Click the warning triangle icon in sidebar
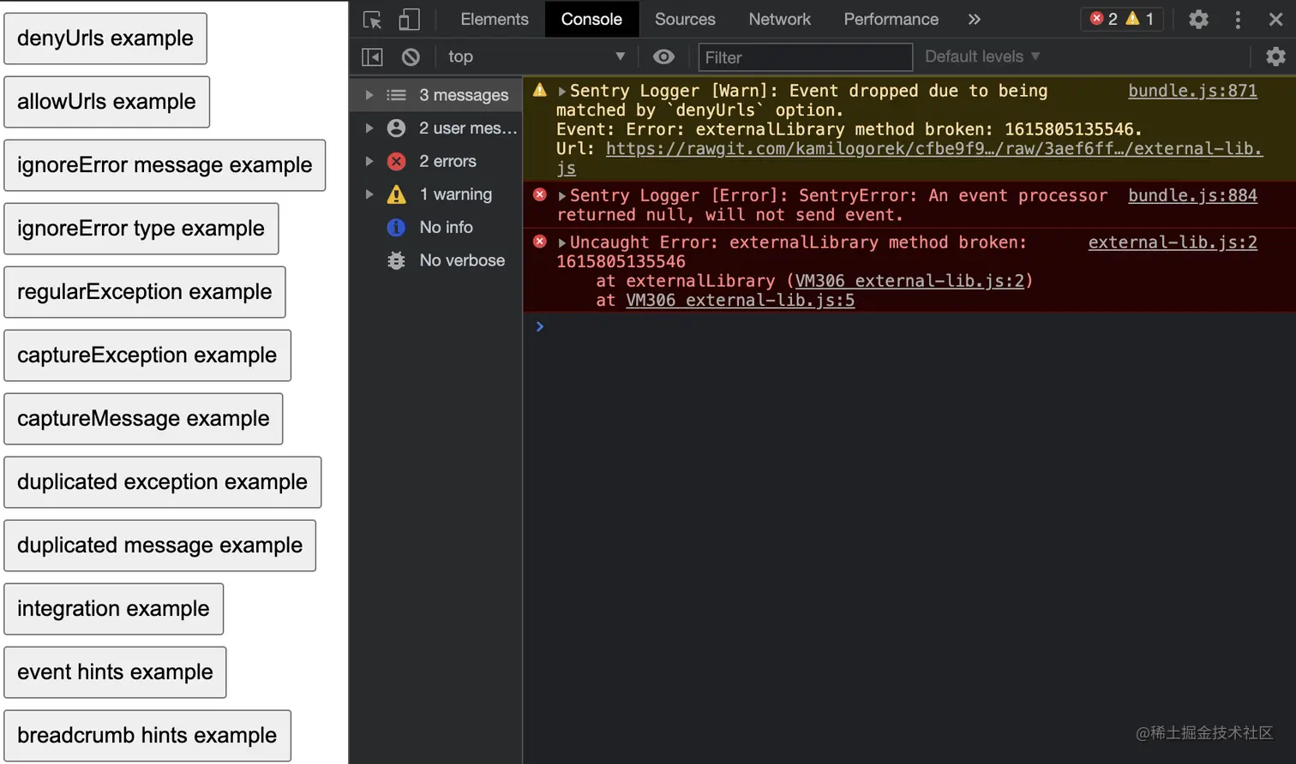Screen dimensions: 1296x764 (396, 194)
